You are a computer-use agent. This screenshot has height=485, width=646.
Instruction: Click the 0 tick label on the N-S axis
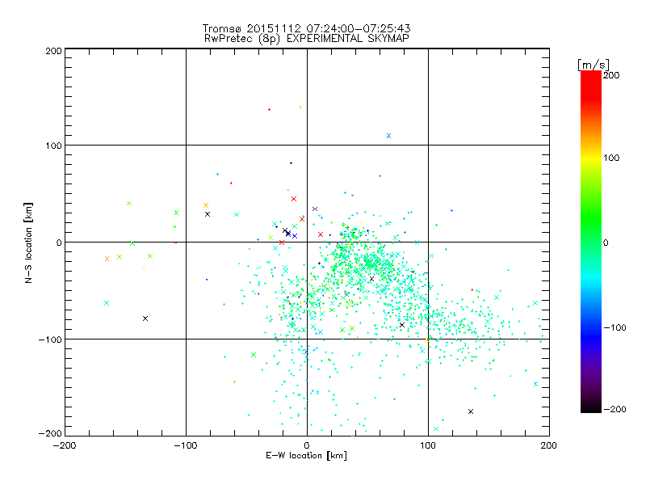pos(59,242)
